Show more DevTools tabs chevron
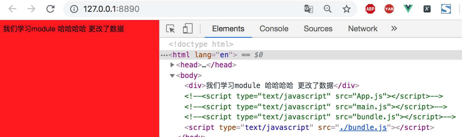Viewport: 462px width, 137px height. point(394,29)
